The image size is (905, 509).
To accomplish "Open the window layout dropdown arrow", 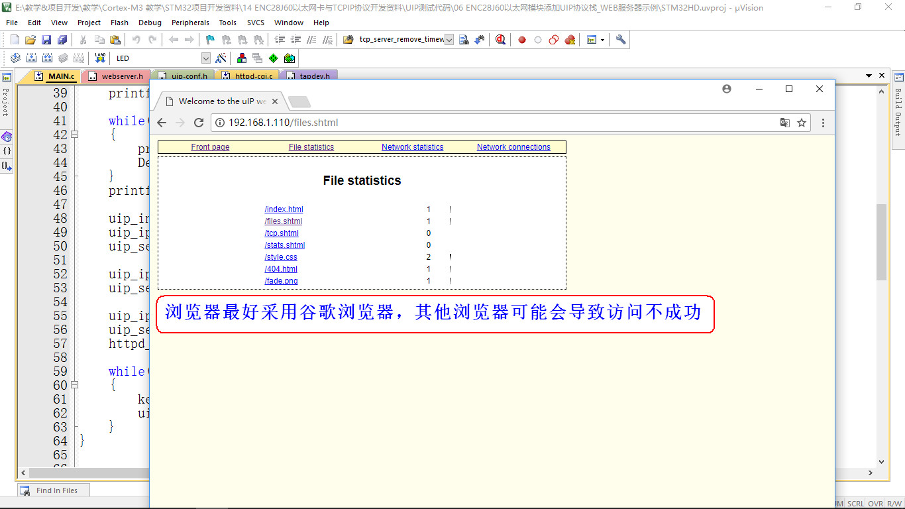I will point(602,40).
